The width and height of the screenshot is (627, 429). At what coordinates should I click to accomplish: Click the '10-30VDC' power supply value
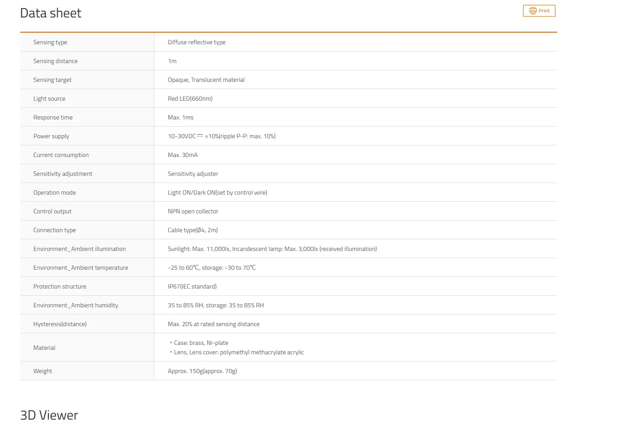(x=222, y=136)
